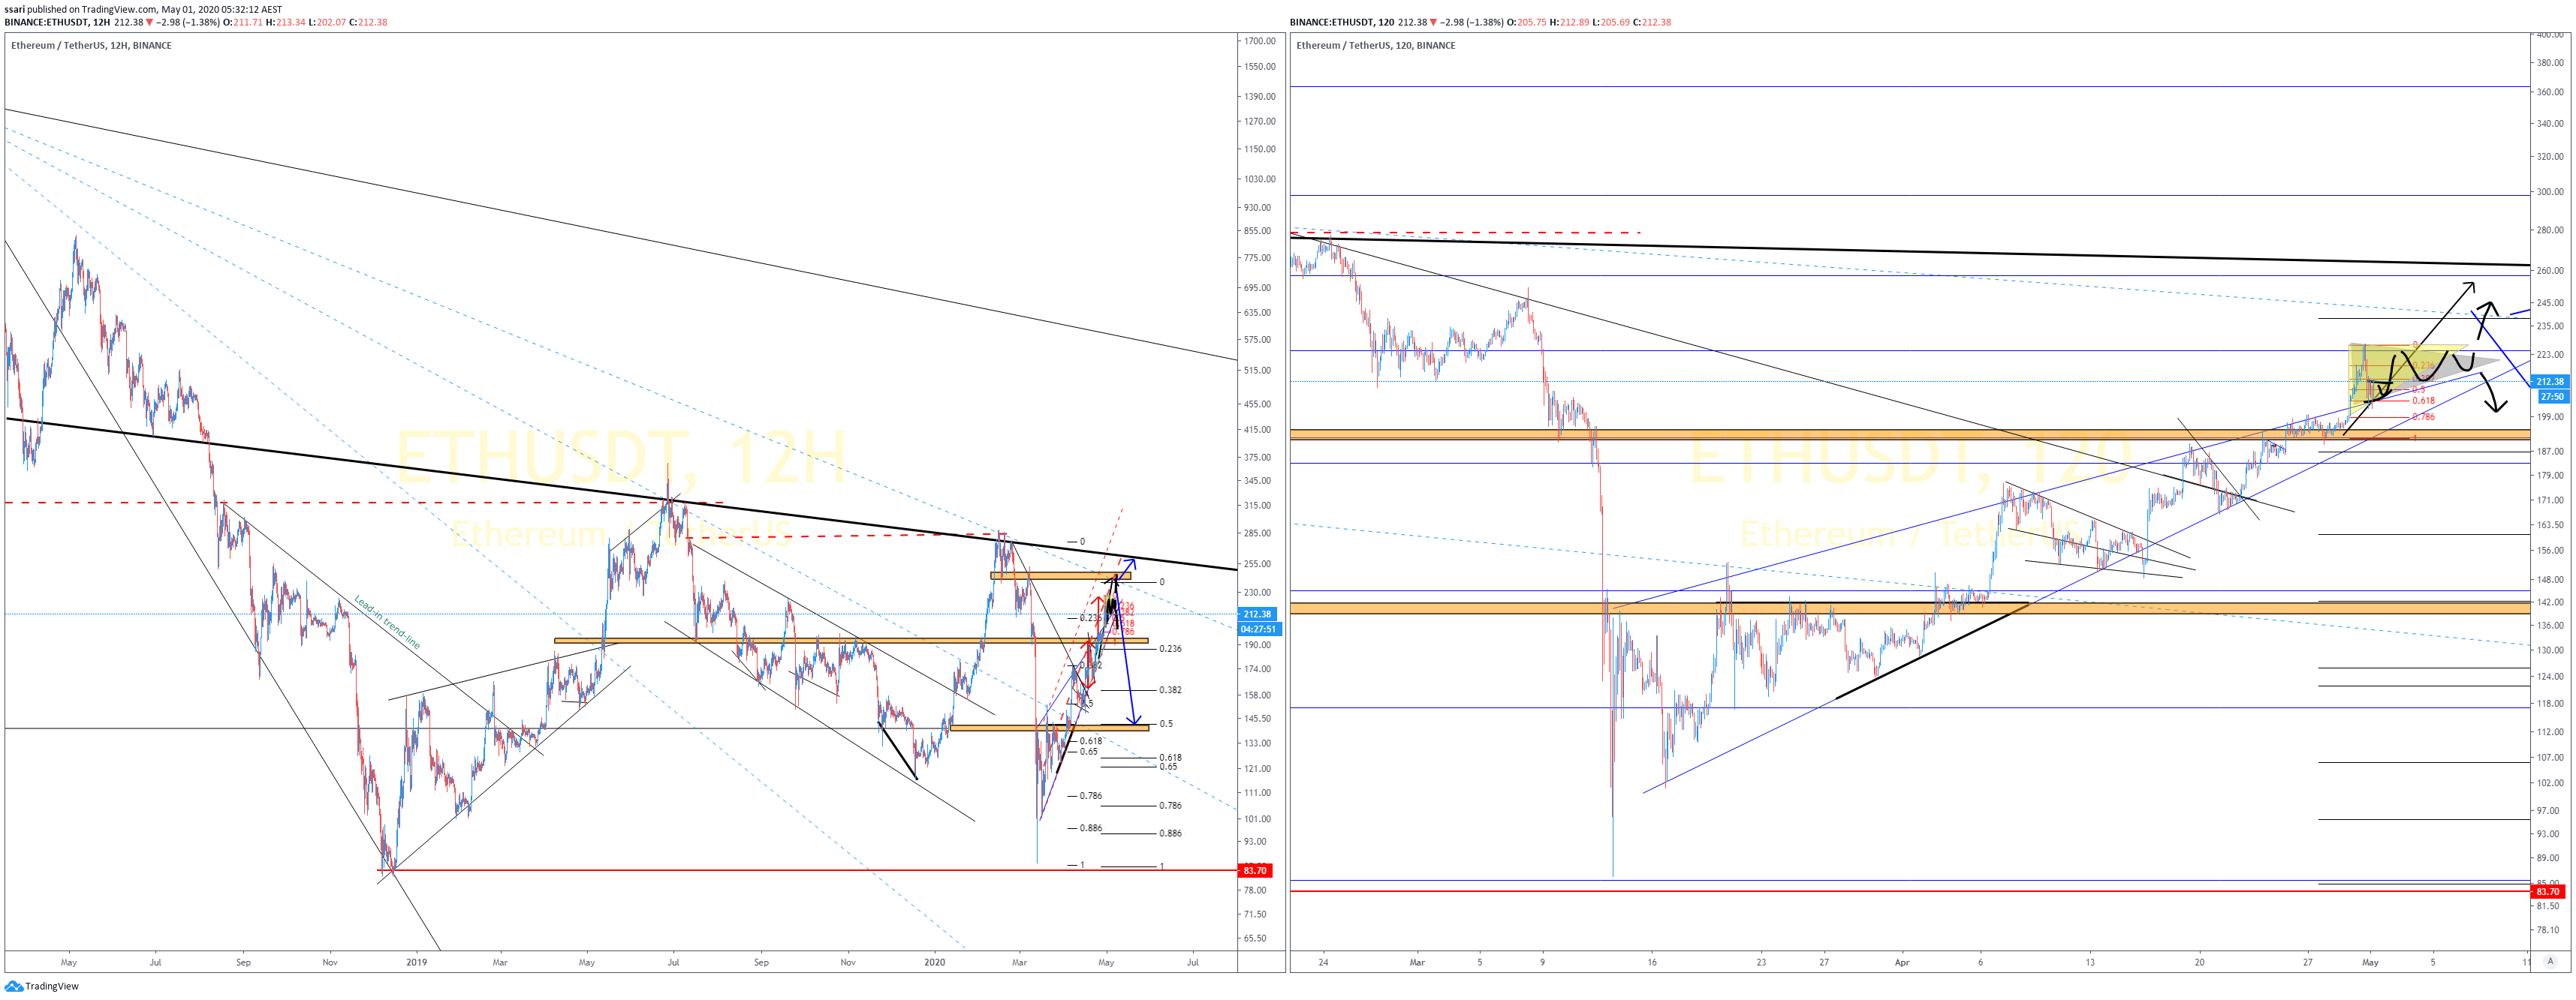Click the 'Ethereum / TetherUS, 12H, BINANCE' chart title
The height and width of the screenshot is (1000, 2576).
click(x=91, y=45)
